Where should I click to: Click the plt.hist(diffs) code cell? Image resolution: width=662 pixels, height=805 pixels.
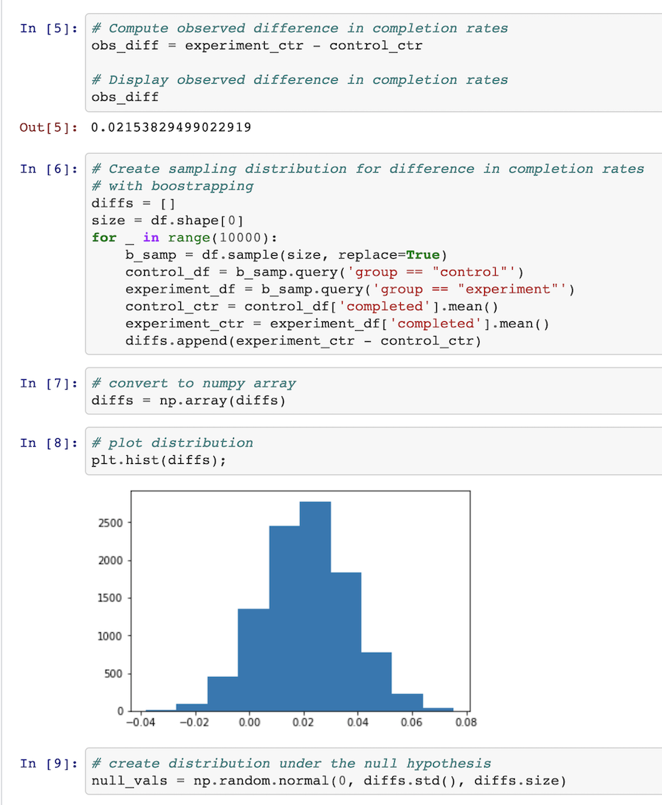tap(374, 451)
